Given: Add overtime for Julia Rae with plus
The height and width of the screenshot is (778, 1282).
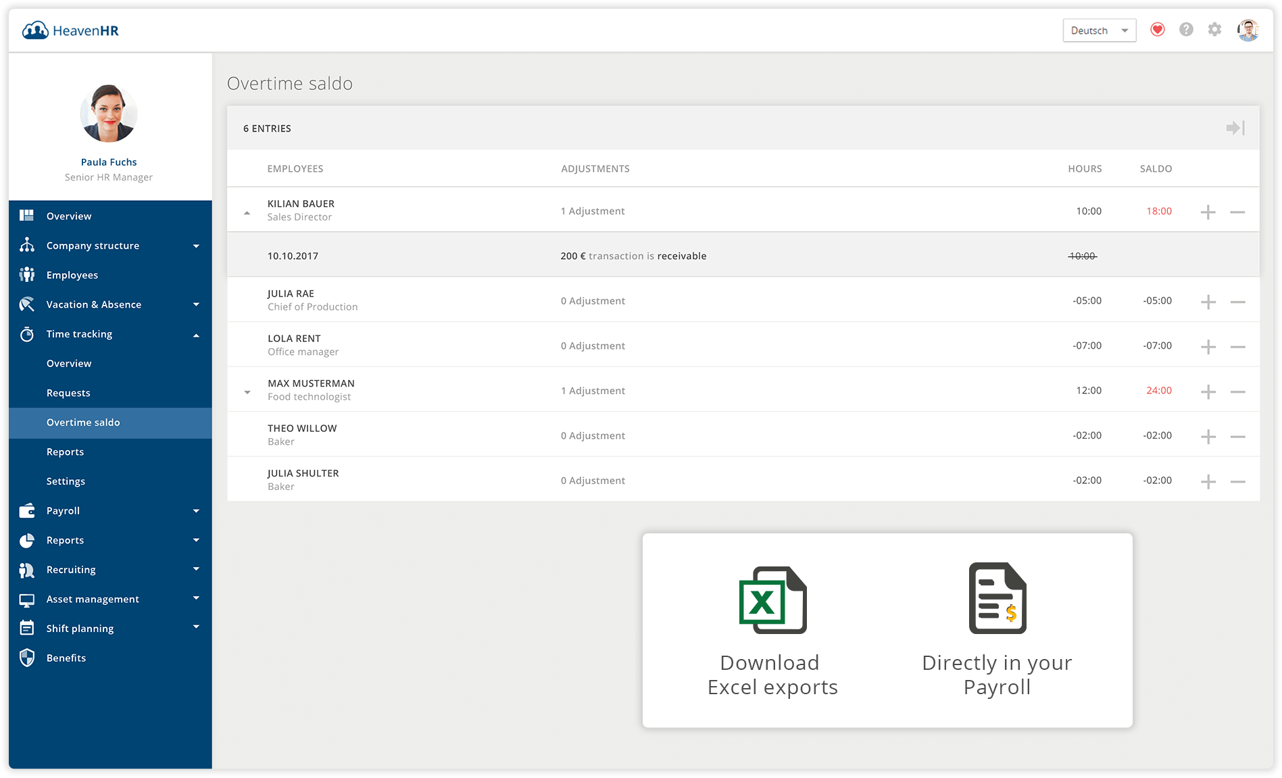Looking at the screenshot, I should click(1208, 302).
